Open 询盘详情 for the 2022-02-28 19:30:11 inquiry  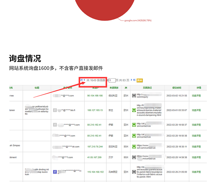[196, 147]
